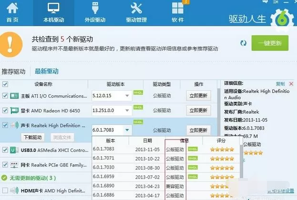The width and height of the screenshot is (297, 200).
Task: Click the 下载驱动 button
Action: [32, 137]
